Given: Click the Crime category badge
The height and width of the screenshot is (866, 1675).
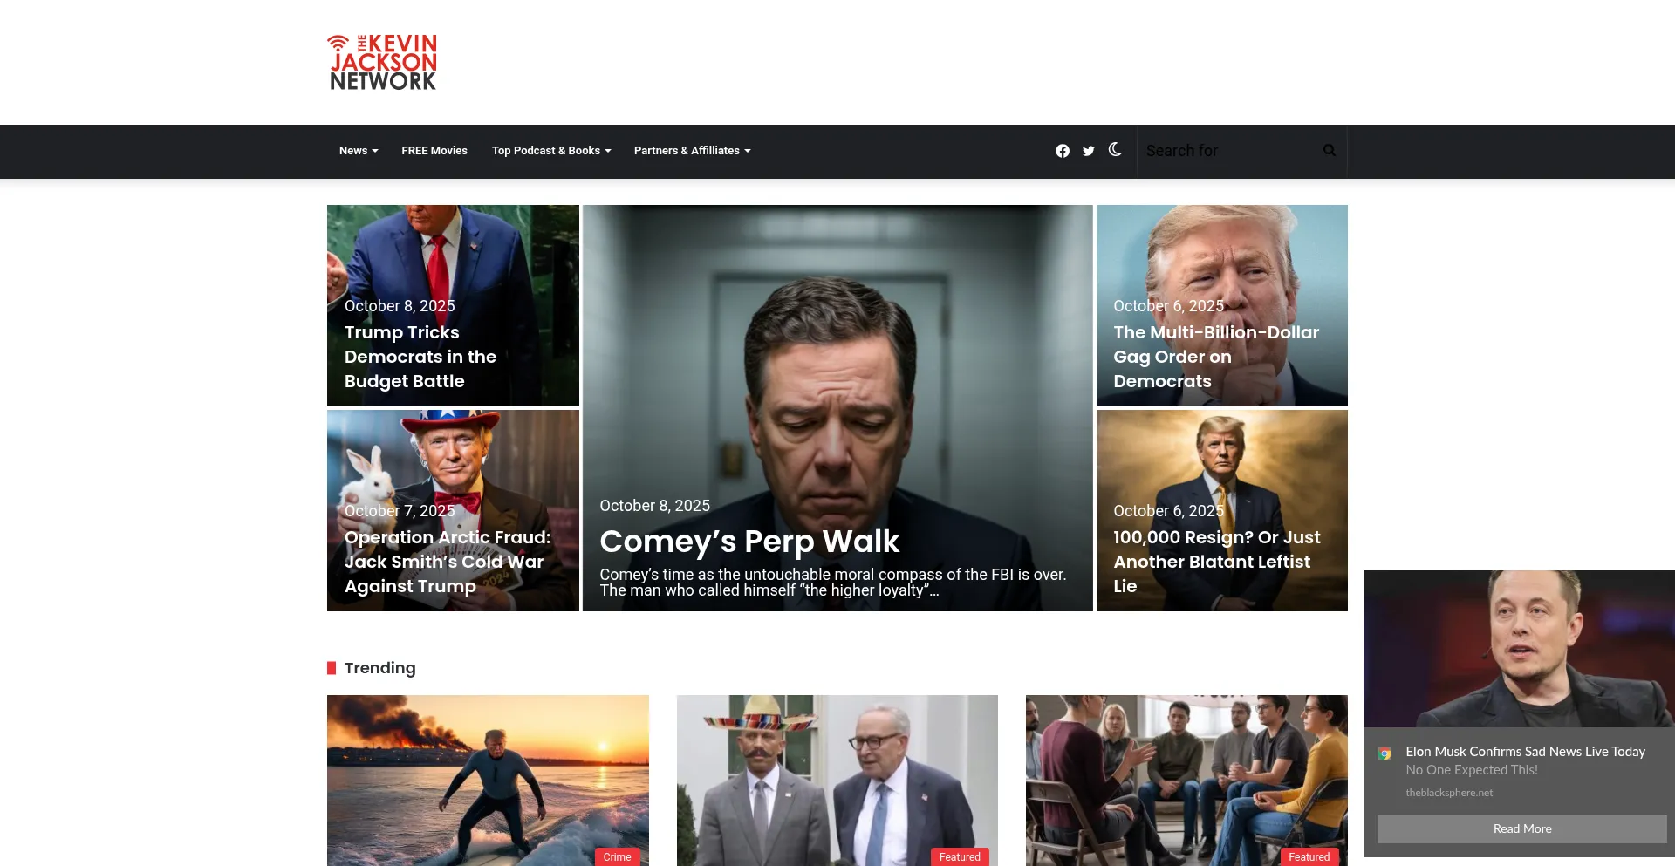Looking at the screenshot, I should pos(617,856).
